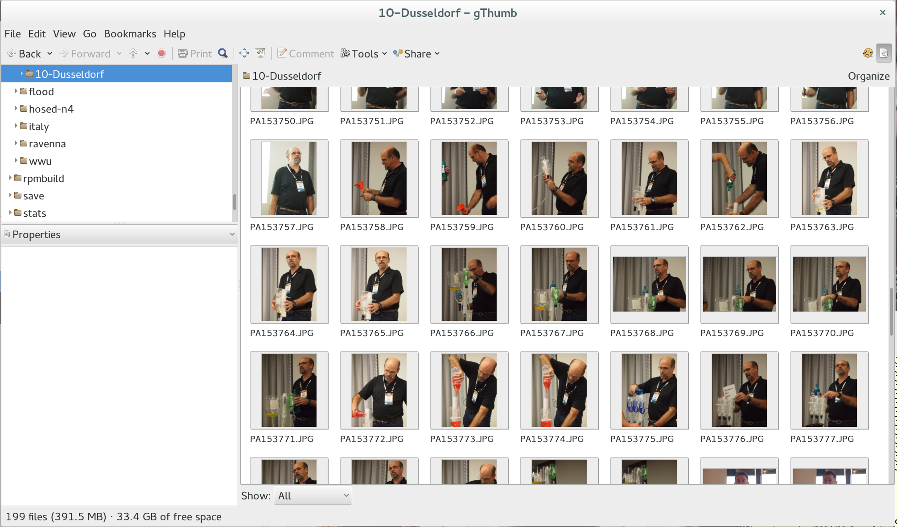Image resolution: width=897 pixels, height=527 pixels.
Task: Select thumbnail PA153770.JPG
Action: [x=829, y=284]
